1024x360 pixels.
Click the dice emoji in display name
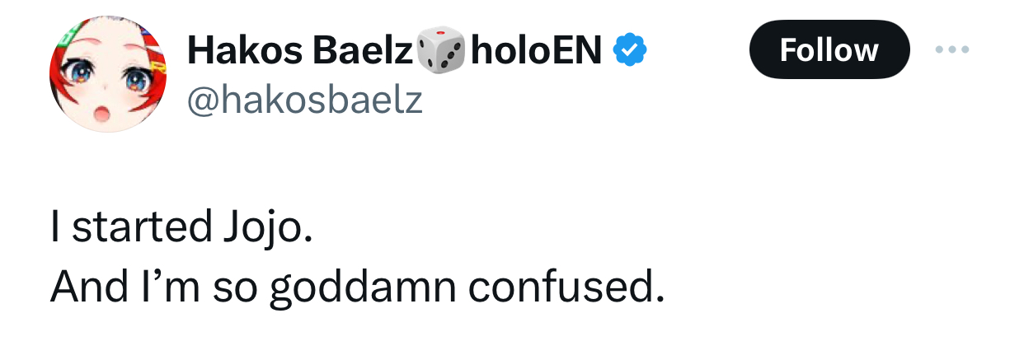point(441,50)
